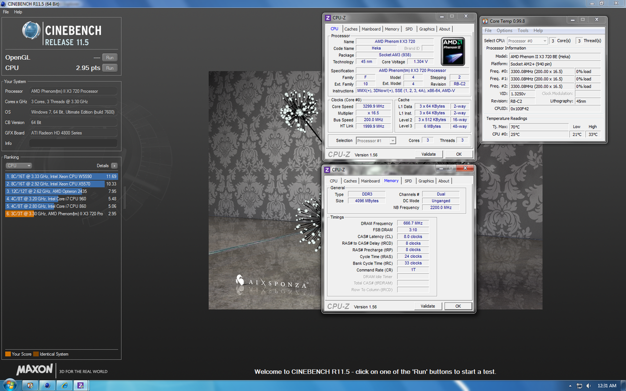The image size is (626, 391).
Task: Click Validate in the upper CPU-Z window
Action: 428,154
